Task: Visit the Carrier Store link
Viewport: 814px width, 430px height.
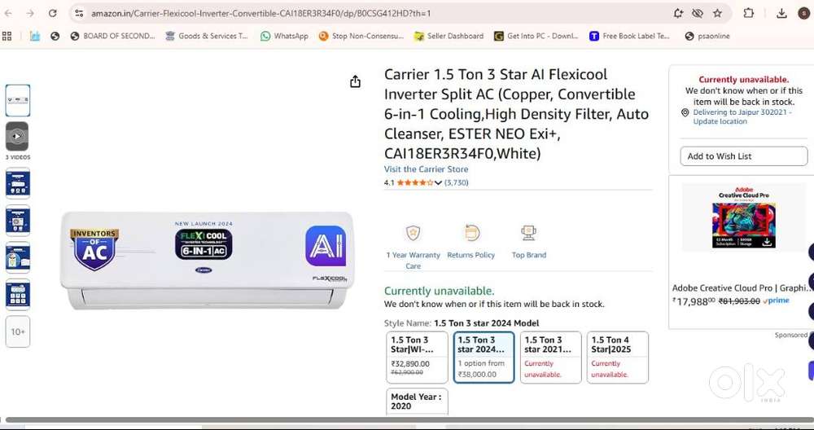Action: (426, 169)
